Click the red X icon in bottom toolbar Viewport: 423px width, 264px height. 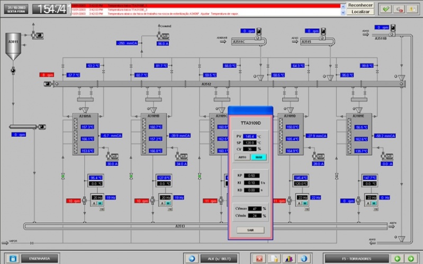[x=259, y=259]
